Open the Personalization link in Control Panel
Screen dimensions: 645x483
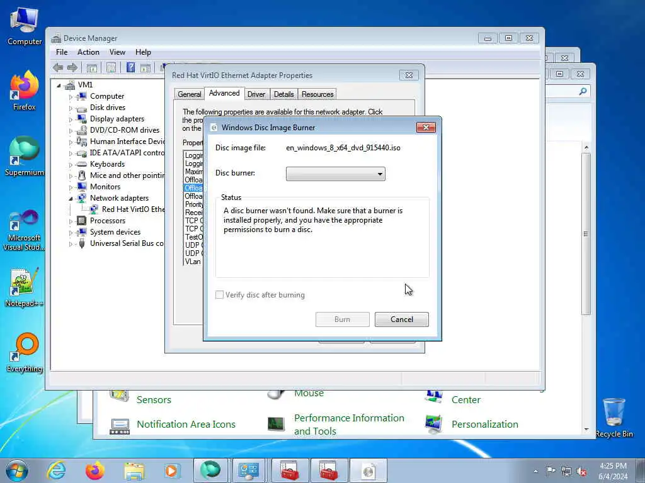pyautogui.click(x=484, y=425)
